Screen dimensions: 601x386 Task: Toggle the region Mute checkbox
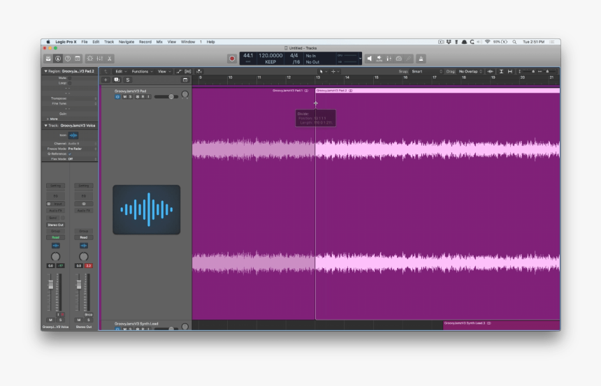click(70, 77)
